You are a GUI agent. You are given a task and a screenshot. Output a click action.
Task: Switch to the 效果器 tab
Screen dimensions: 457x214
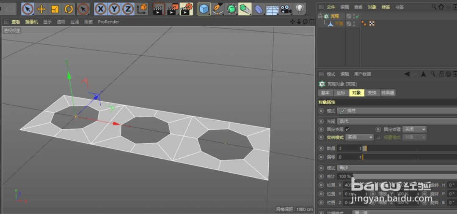click(x=388, y=93)
